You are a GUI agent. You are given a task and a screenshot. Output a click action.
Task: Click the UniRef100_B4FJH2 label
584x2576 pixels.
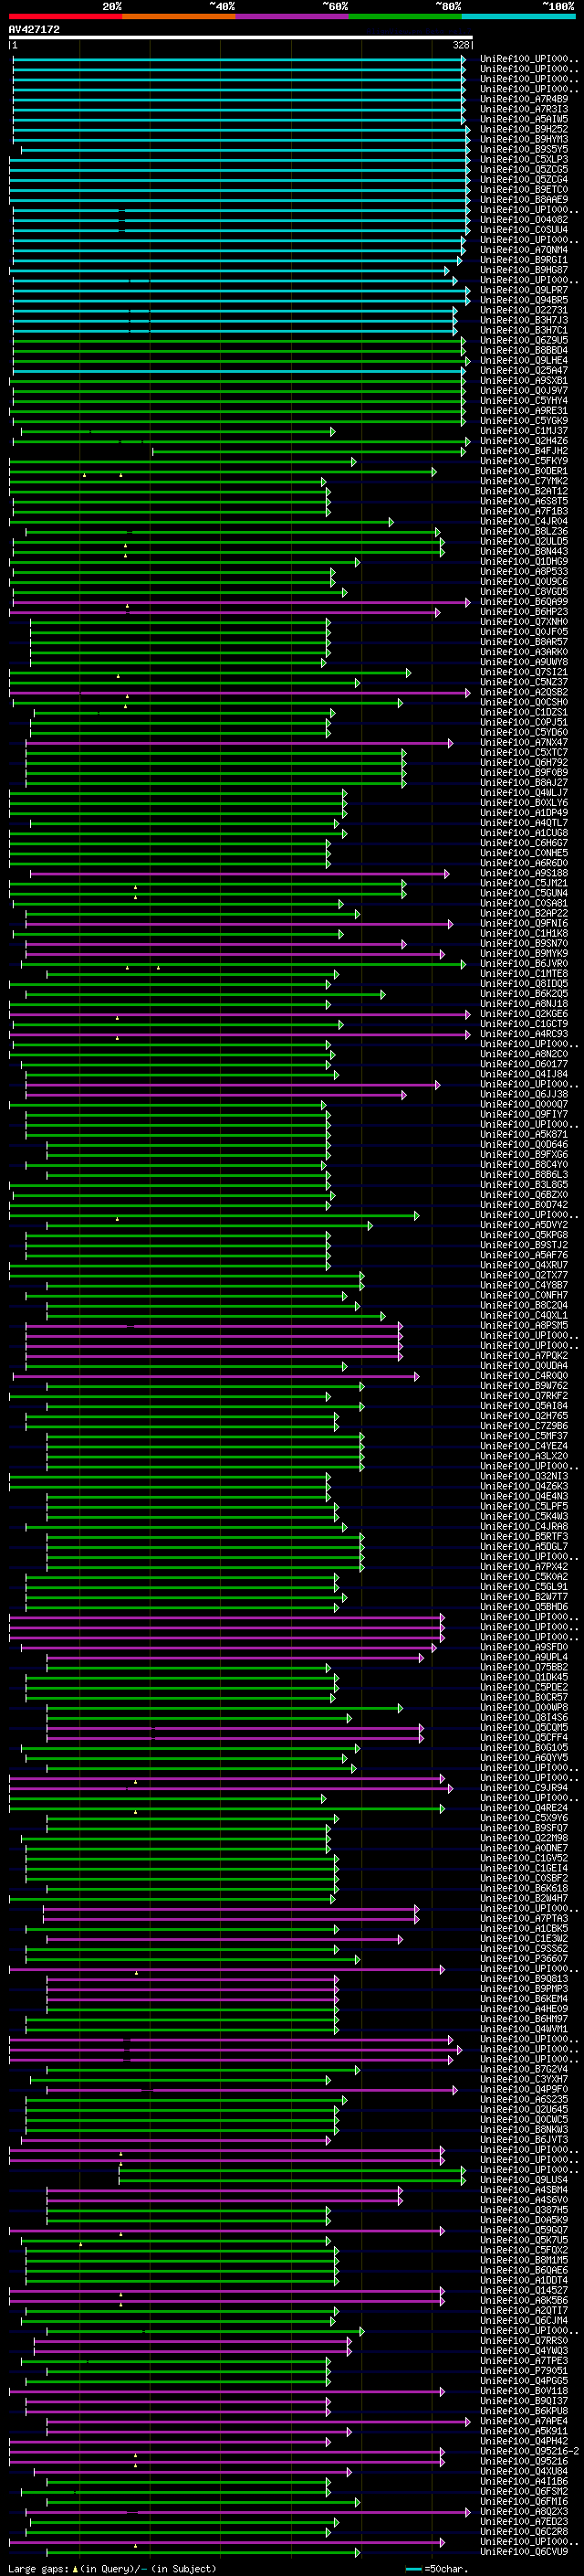524,451
